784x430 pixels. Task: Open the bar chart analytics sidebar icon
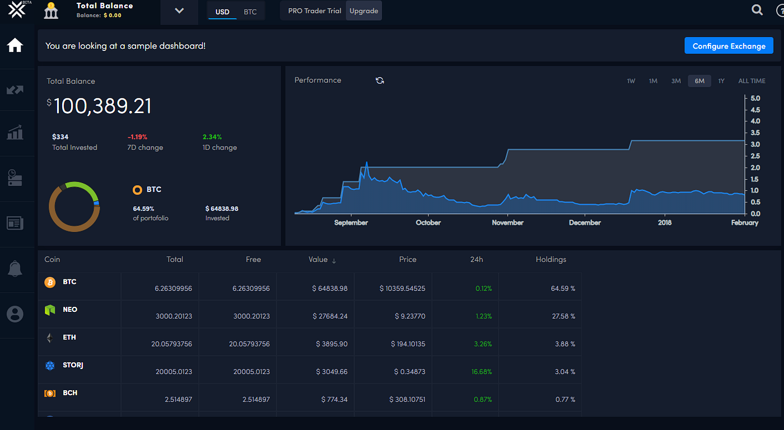coord(15,133)
